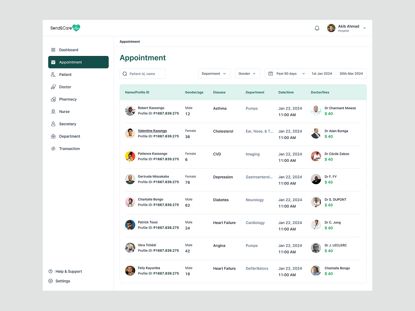Click the Patient person icon
This screenshot has height=311, width=415.
point(53,75)
